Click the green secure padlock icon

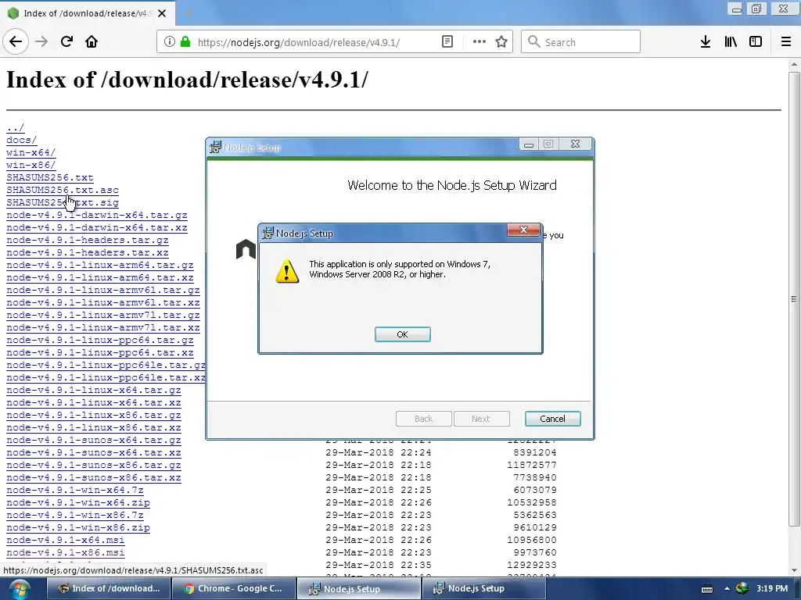(185, 42)
